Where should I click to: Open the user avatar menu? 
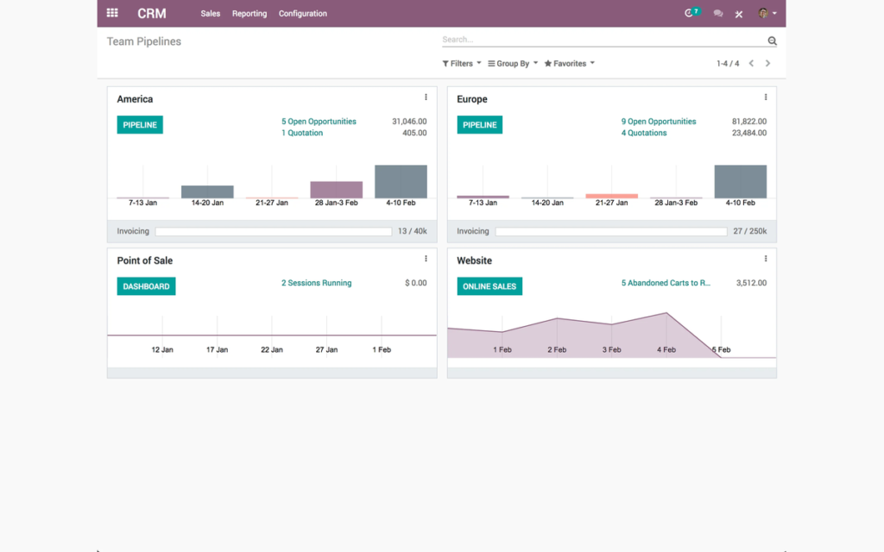767,13
